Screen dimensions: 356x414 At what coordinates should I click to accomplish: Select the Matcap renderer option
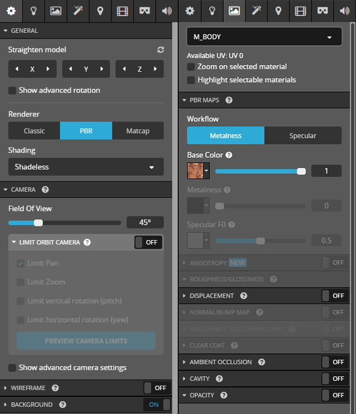[x=138, y=131]
